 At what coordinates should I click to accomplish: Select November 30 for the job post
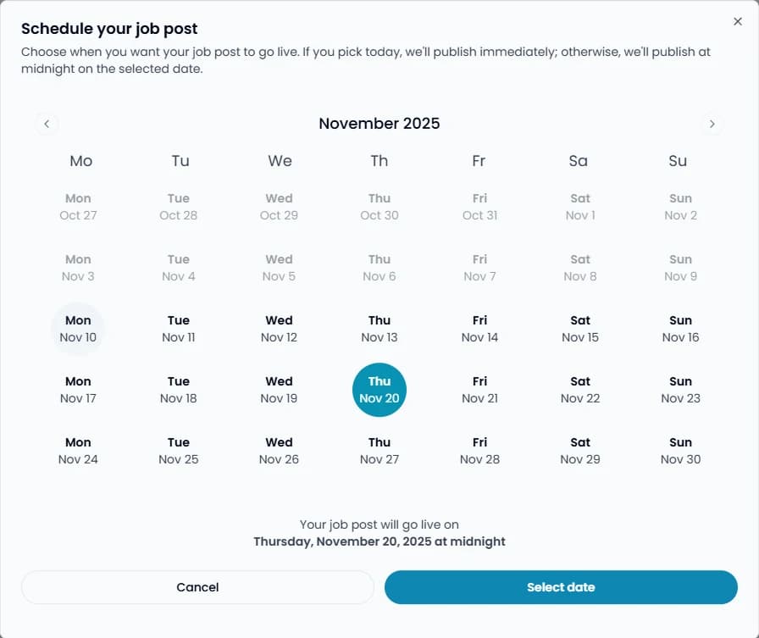679,451
